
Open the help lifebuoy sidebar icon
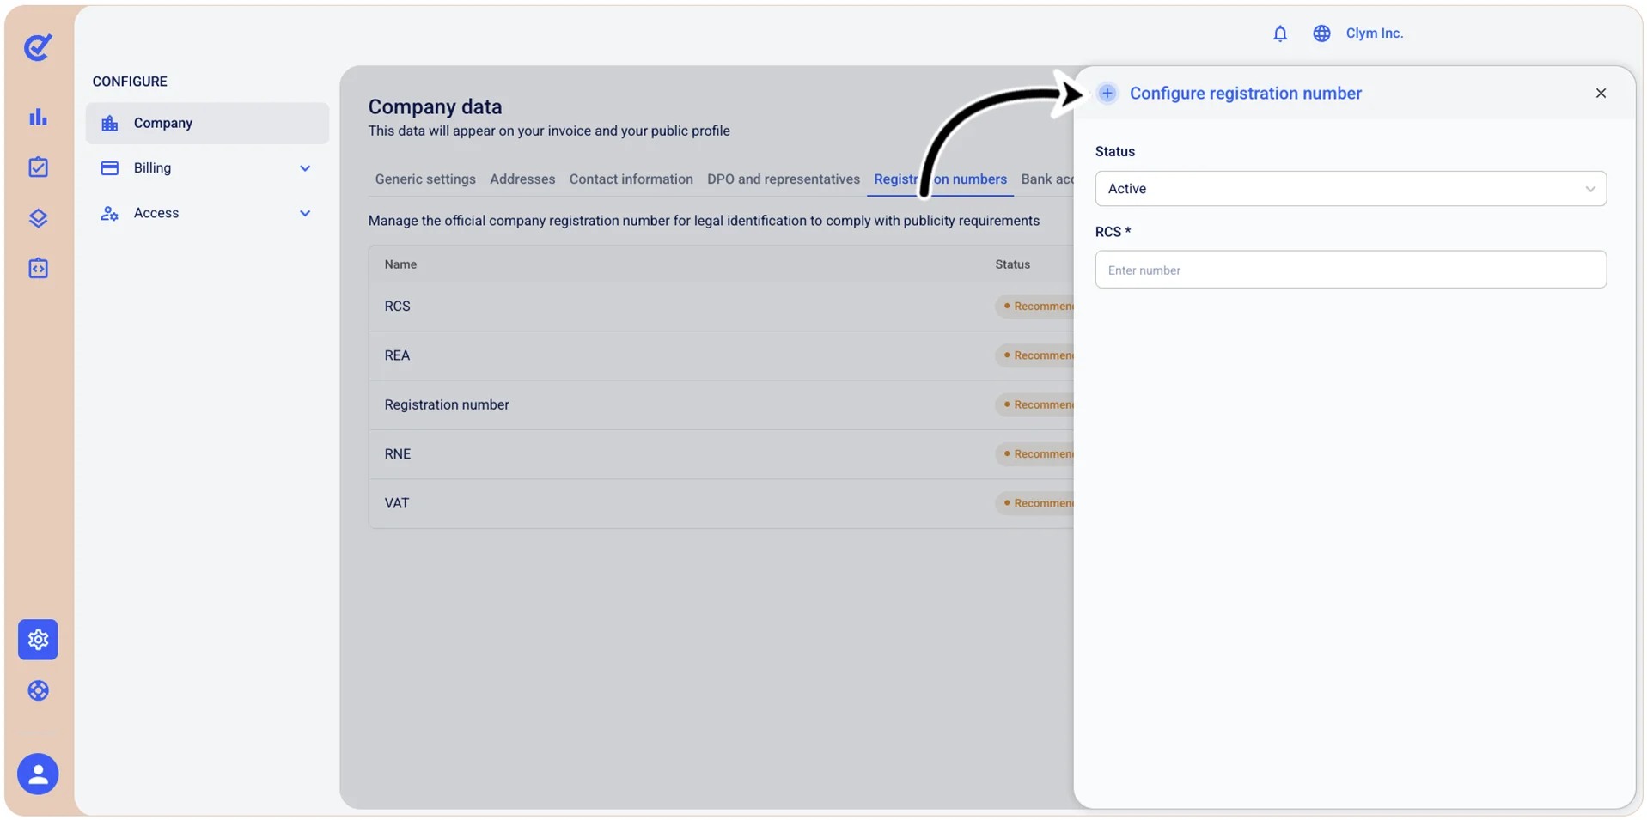pos(38,690)
